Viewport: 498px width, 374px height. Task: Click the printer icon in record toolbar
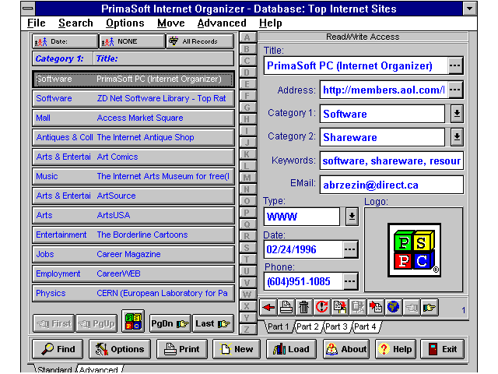286,307
